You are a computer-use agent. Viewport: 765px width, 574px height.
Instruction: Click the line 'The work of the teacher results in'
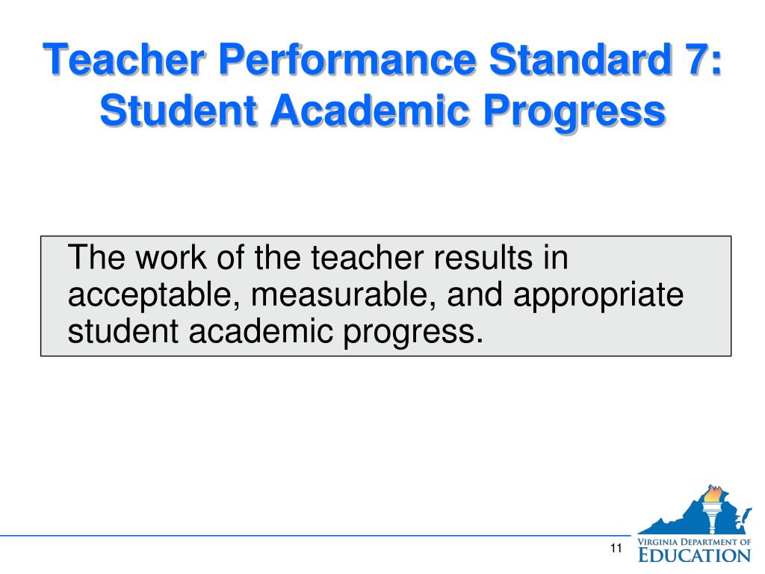(x=318, y=257)
